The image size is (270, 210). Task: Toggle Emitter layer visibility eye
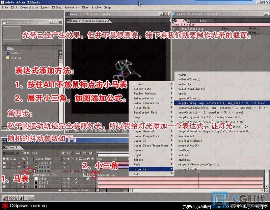[x=4, y=167]
